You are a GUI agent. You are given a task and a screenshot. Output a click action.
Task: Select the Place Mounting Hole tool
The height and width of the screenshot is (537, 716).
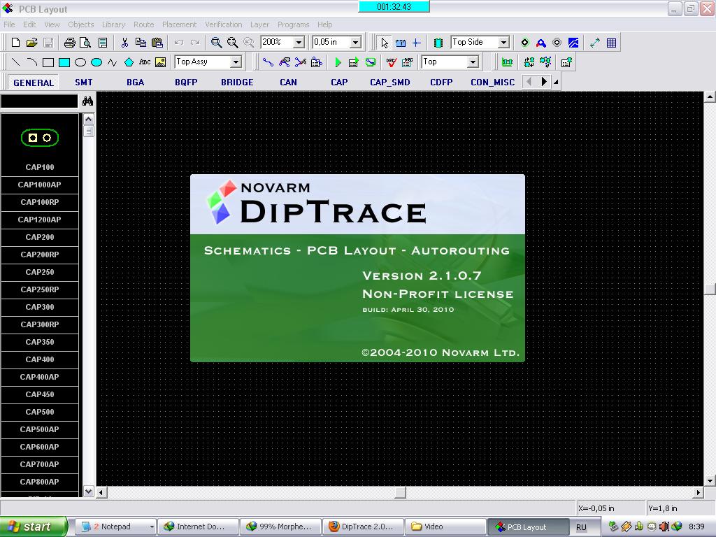[x=557, y=43]
